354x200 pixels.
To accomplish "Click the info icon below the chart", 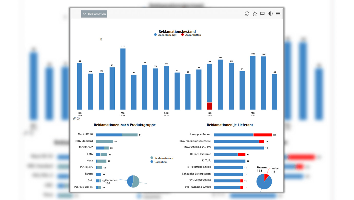I will point(78,118).
